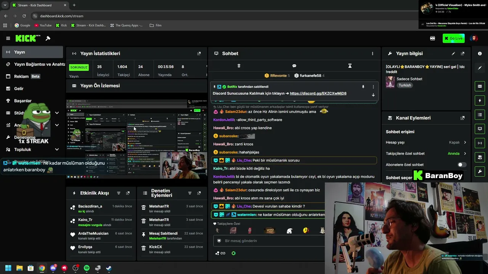Pop out the Yayın bilgisi panel
Viewport: 488px width, 274px height.
(462, 54)
